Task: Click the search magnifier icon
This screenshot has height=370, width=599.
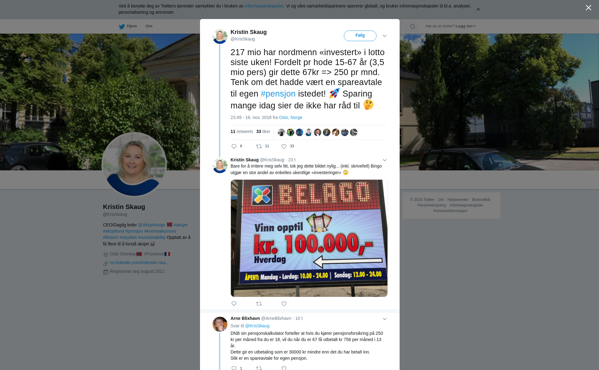Action: point(413,26)
